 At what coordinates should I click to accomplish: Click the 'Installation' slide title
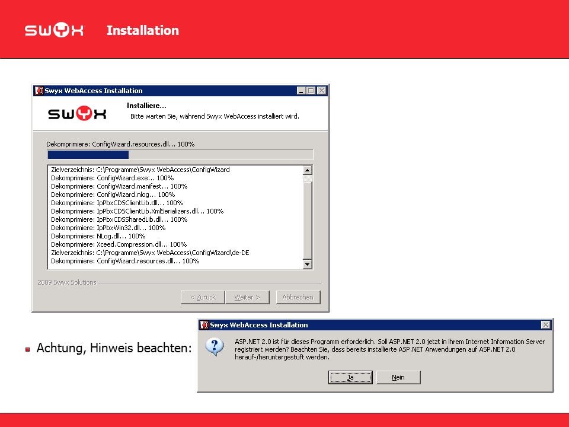143,30
